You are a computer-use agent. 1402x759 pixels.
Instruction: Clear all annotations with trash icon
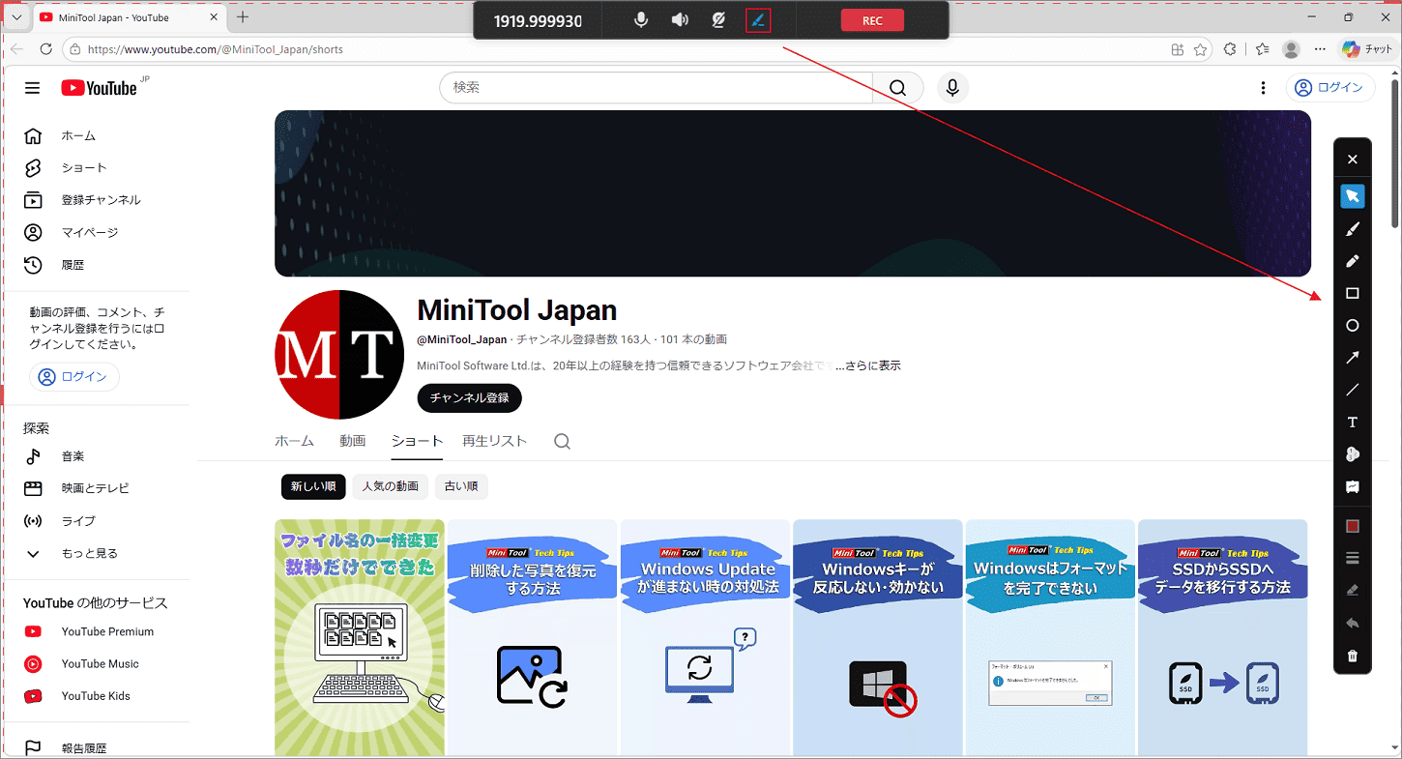pyautogui.click(x=1353, y=655)
